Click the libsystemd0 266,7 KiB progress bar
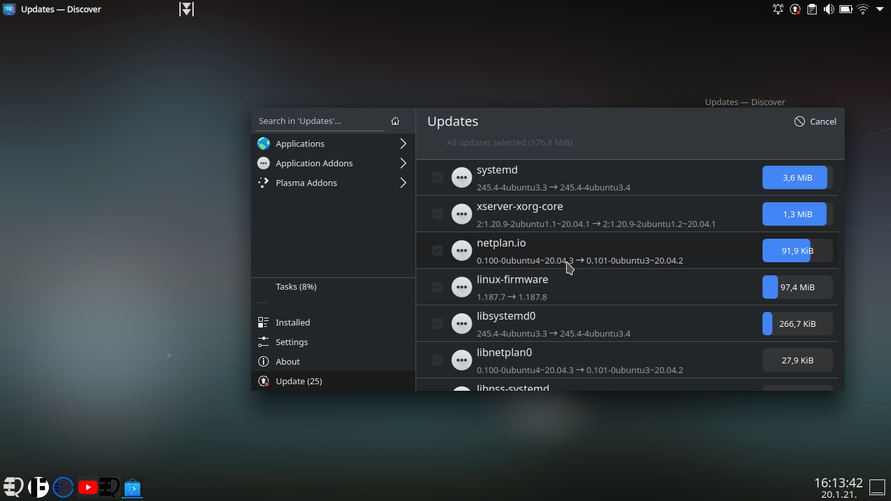The image size is (891, 501). [798, 324]
